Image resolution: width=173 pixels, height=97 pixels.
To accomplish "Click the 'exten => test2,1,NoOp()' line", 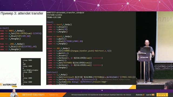I will coord(59,36).
